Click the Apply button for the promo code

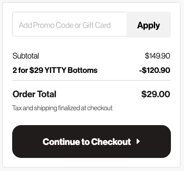point(148,24)
